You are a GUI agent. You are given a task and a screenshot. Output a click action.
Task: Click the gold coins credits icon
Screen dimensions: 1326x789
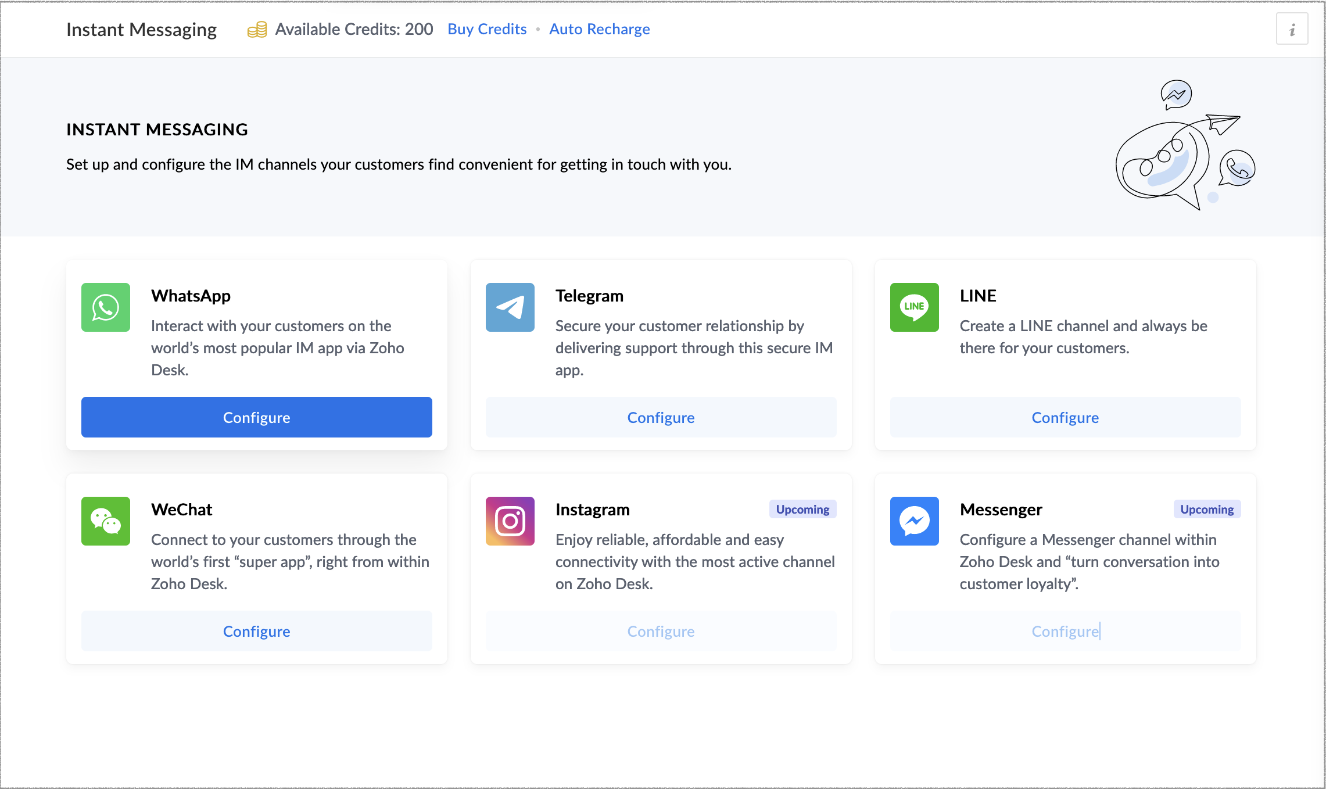point(257,29)
